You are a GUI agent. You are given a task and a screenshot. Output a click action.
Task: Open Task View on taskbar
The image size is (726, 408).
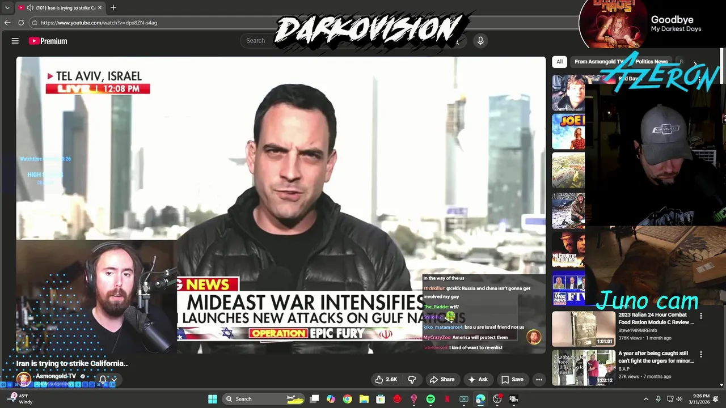[x=314, y=399]
